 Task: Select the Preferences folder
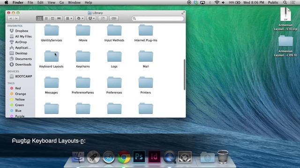[x=114, y=83]
